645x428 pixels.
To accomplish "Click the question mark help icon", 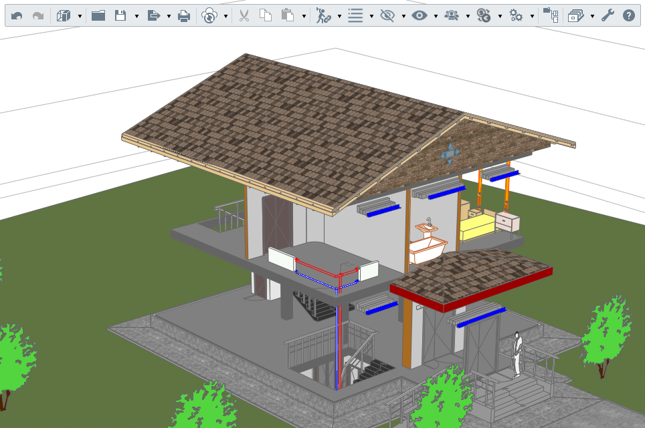I will [629, 16].
